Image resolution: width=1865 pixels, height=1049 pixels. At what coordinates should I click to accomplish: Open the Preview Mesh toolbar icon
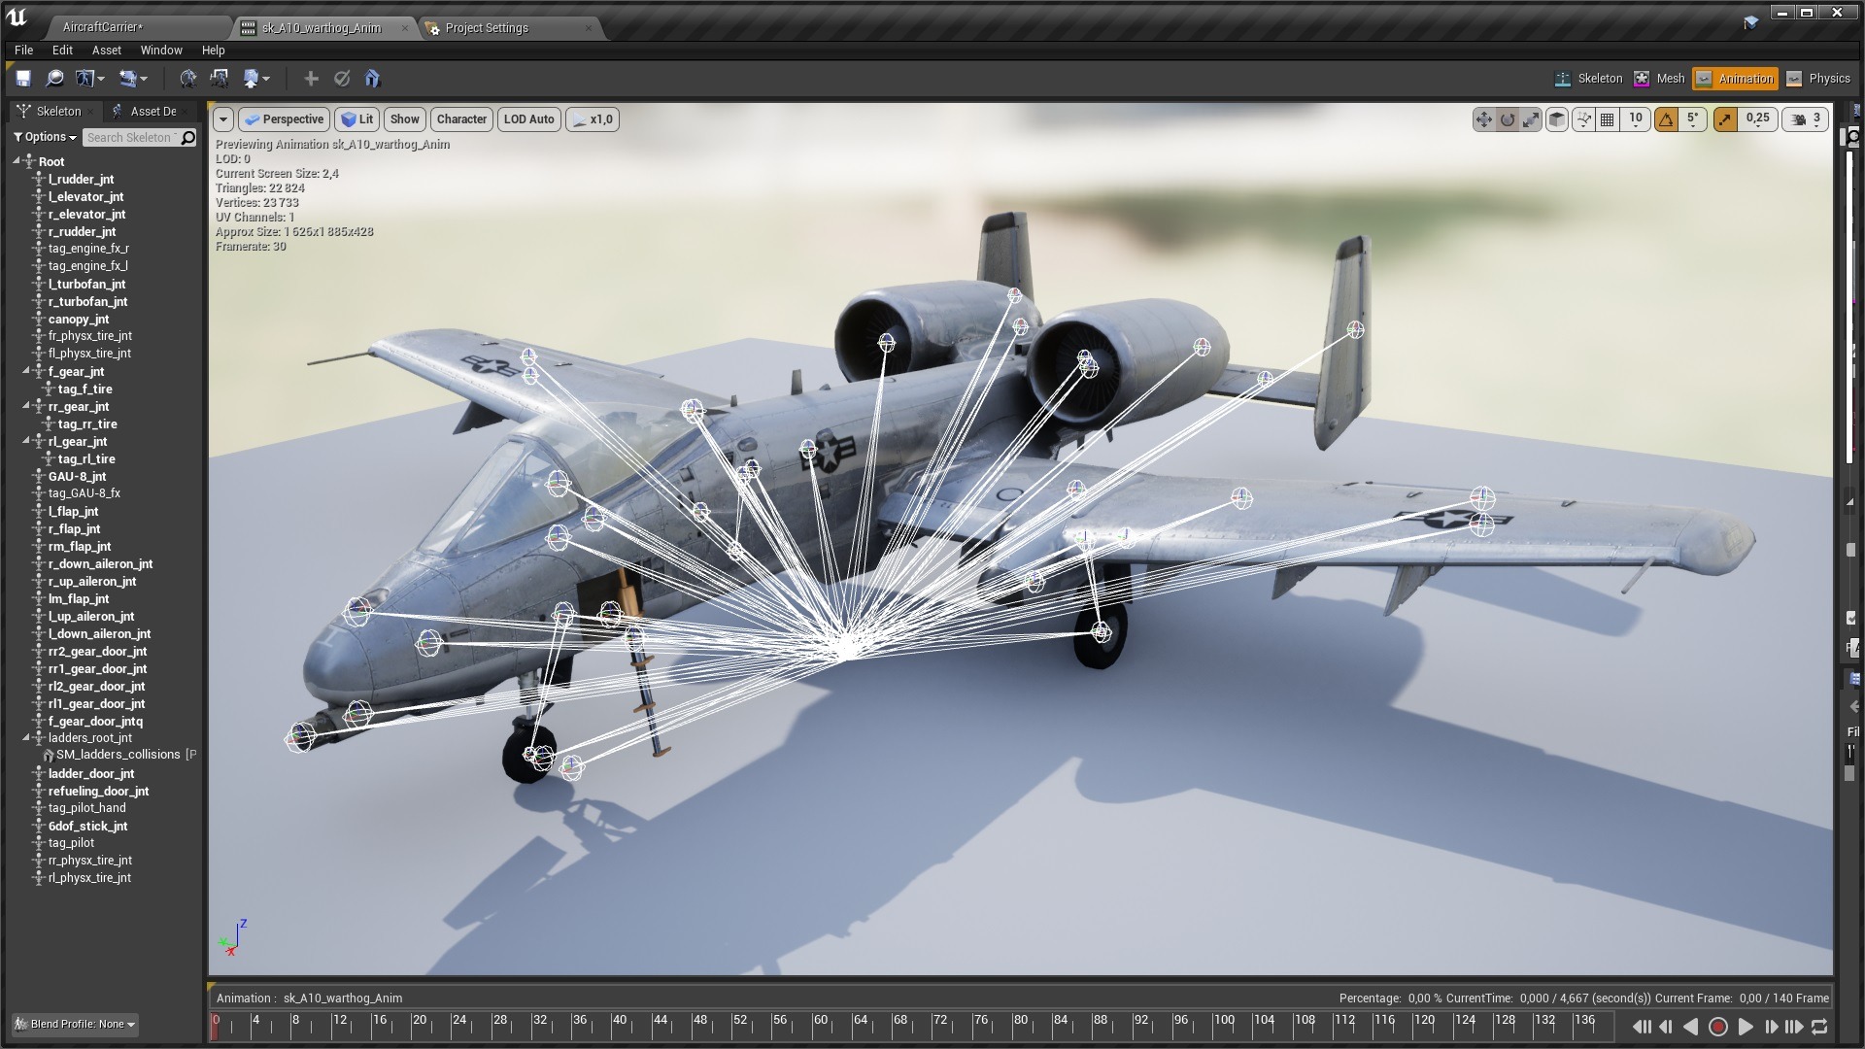(x=86, y=79)
